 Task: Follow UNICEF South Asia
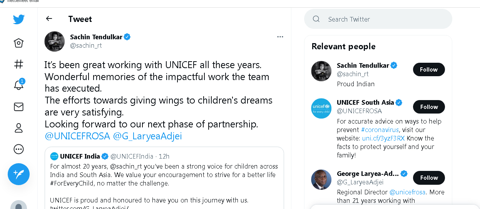pos(428,107)
